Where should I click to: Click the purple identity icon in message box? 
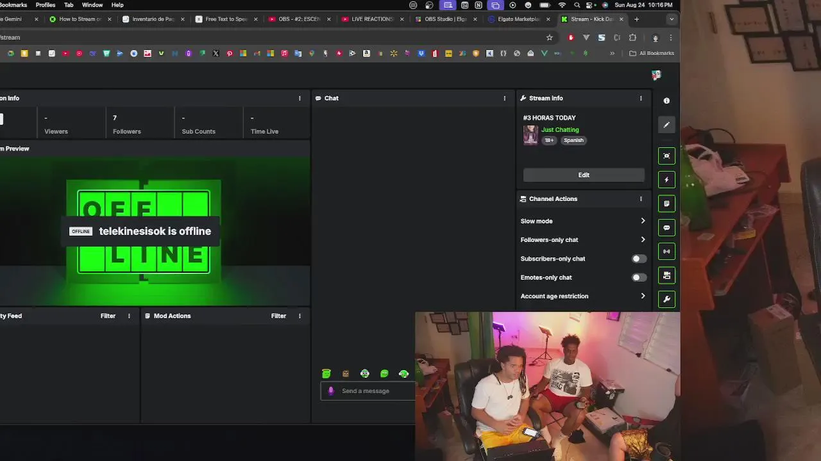(331, 391)
